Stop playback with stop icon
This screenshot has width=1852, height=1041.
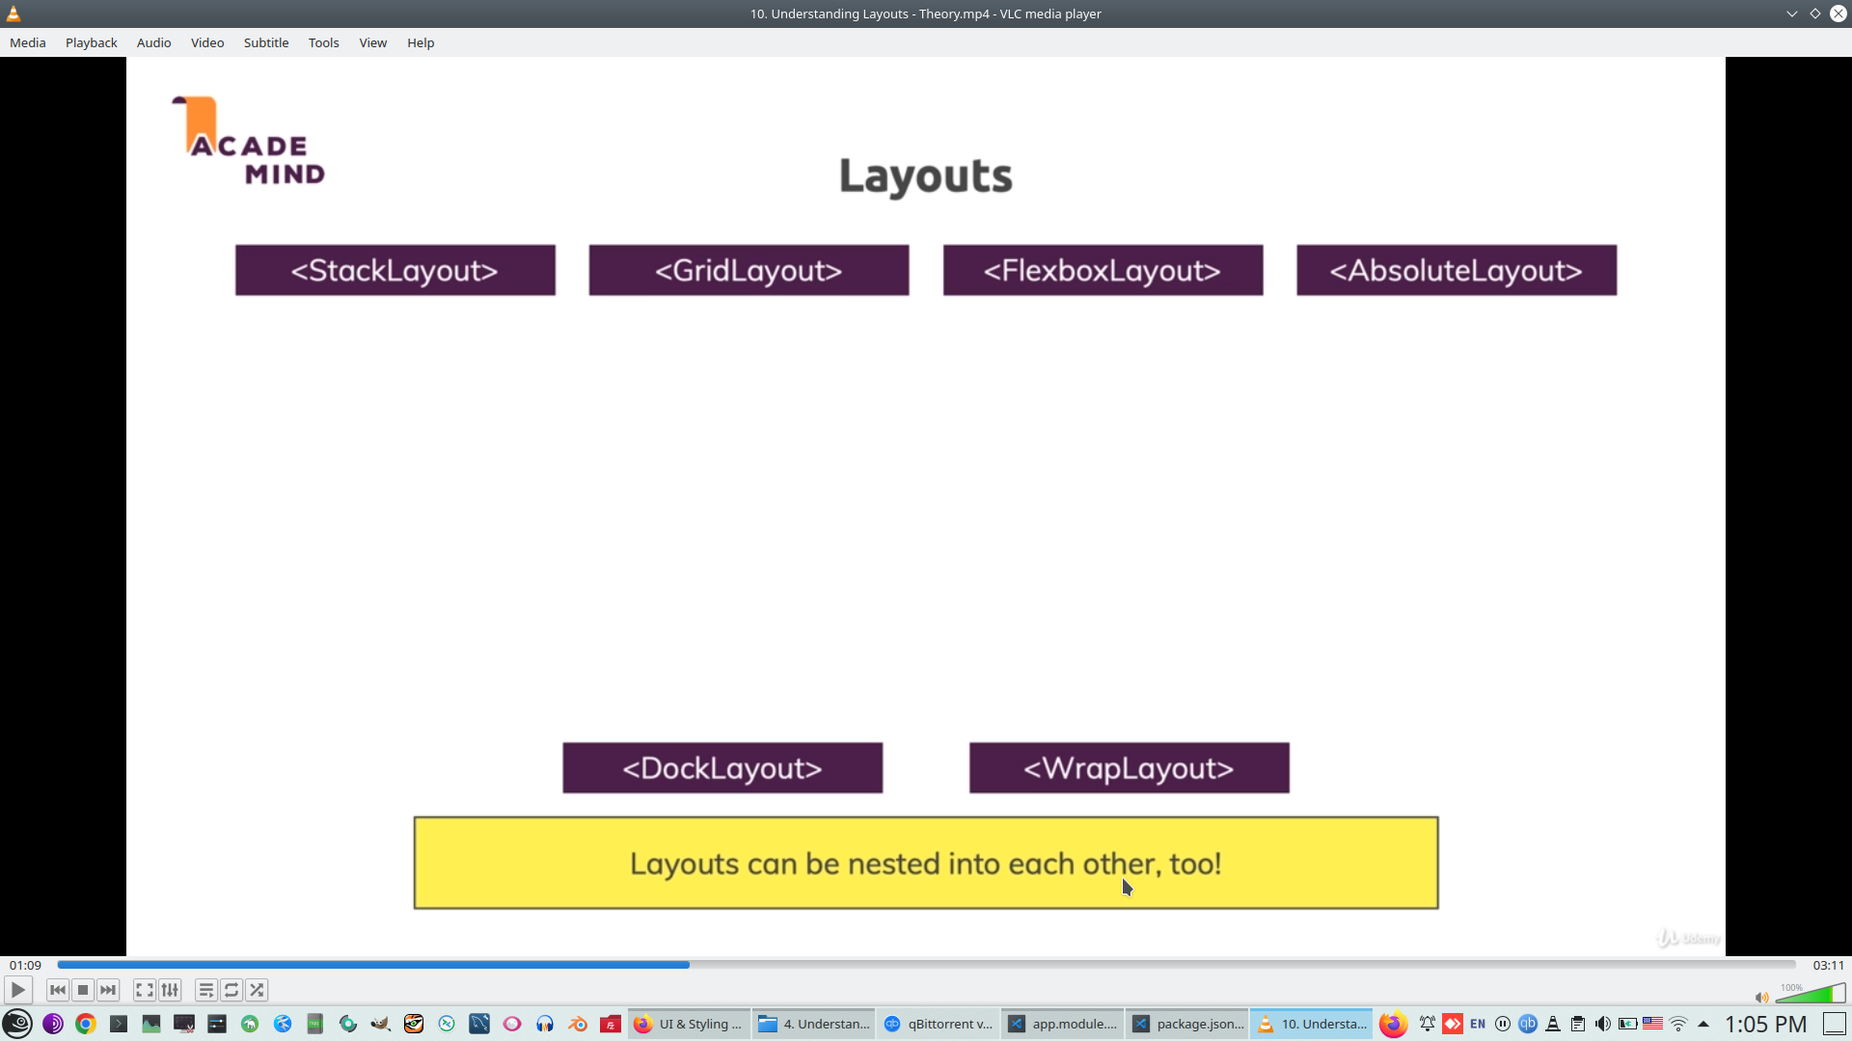point(83,990)
